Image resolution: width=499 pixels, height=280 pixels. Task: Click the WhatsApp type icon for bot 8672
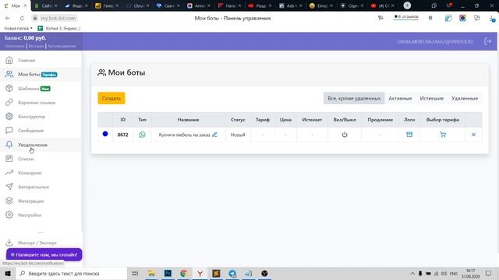tap(142, 135)
